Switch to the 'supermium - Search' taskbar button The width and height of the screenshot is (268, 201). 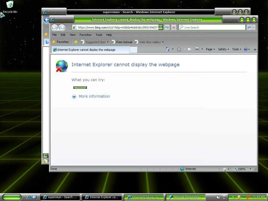(x=60, y=197)
